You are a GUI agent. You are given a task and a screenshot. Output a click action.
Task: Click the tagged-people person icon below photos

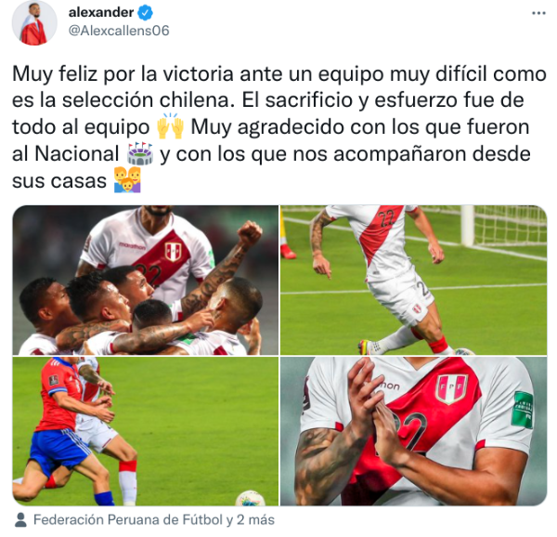[x=21, y=519]
